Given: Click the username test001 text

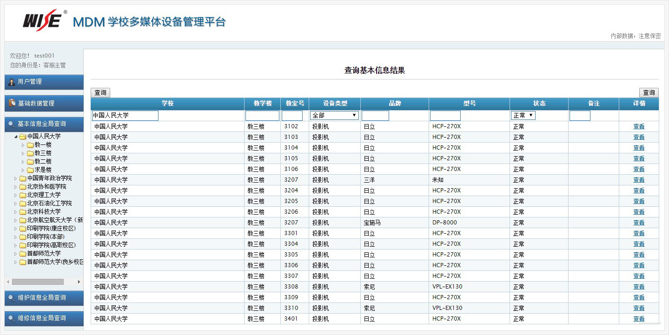Looking at the screenshot, I should 44,56.
